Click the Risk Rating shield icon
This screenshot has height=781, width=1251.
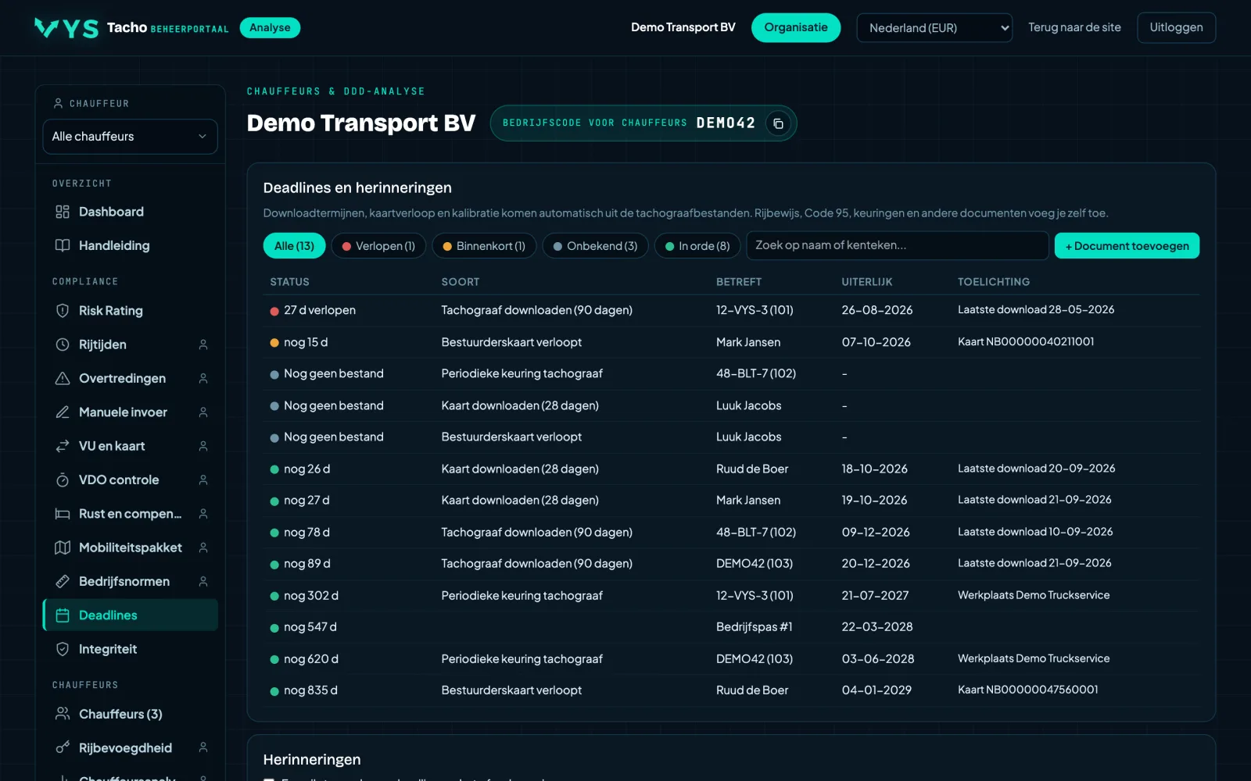[x=63, y=311]
